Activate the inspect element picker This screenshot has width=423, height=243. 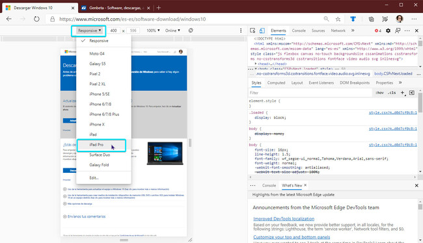(252, 31)
